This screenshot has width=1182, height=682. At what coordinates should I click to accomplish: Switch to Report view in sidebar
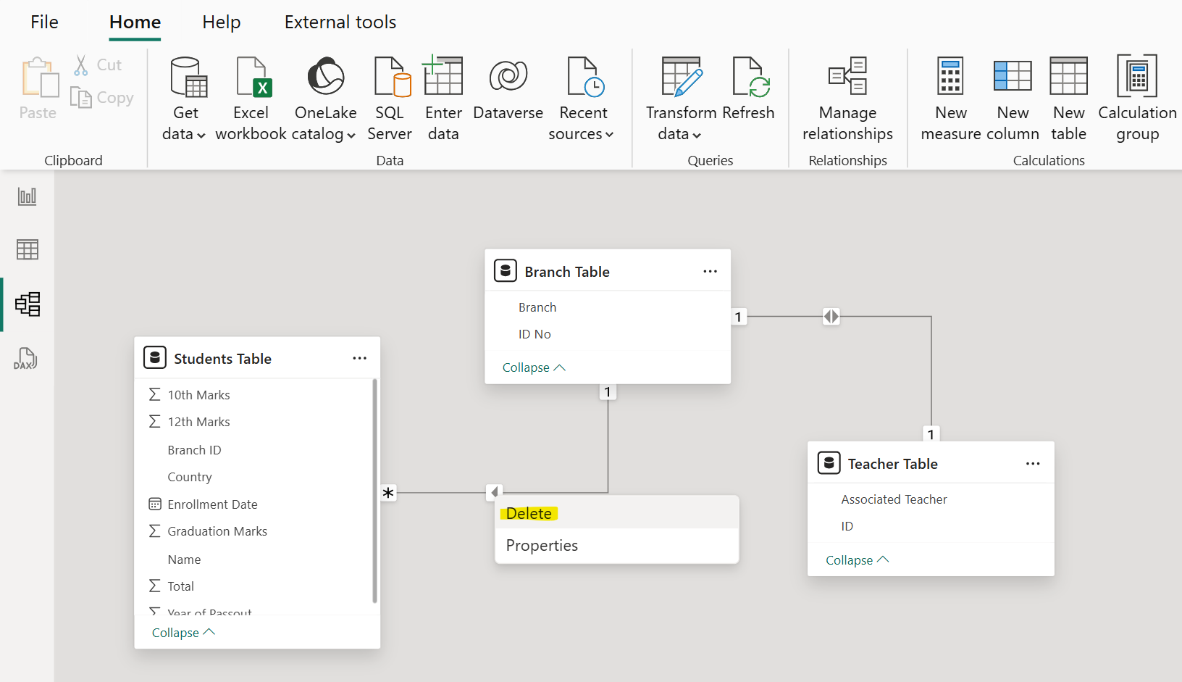click(x=28, y=196)
